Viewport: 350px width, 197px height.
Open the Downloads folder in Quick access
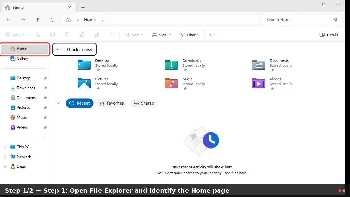point(185,65)
